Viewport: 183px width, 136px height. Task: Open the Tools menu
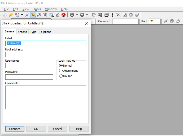[x=37, y=9]
